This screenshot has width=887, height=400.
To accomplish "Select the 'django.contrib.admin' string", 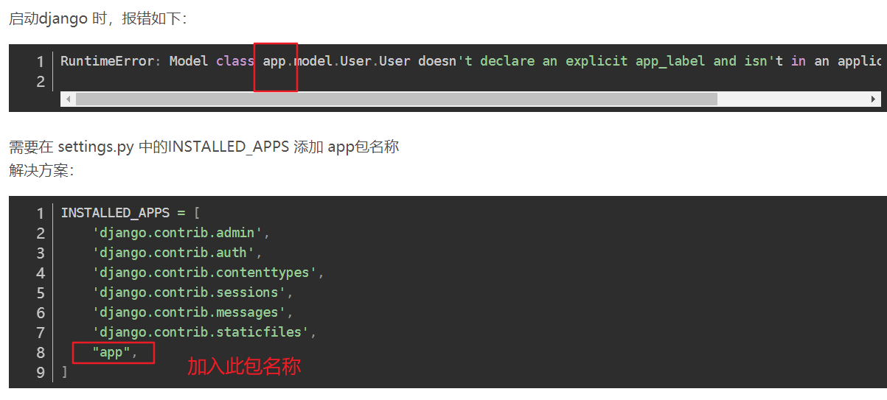I will click(x=177, y=233).
